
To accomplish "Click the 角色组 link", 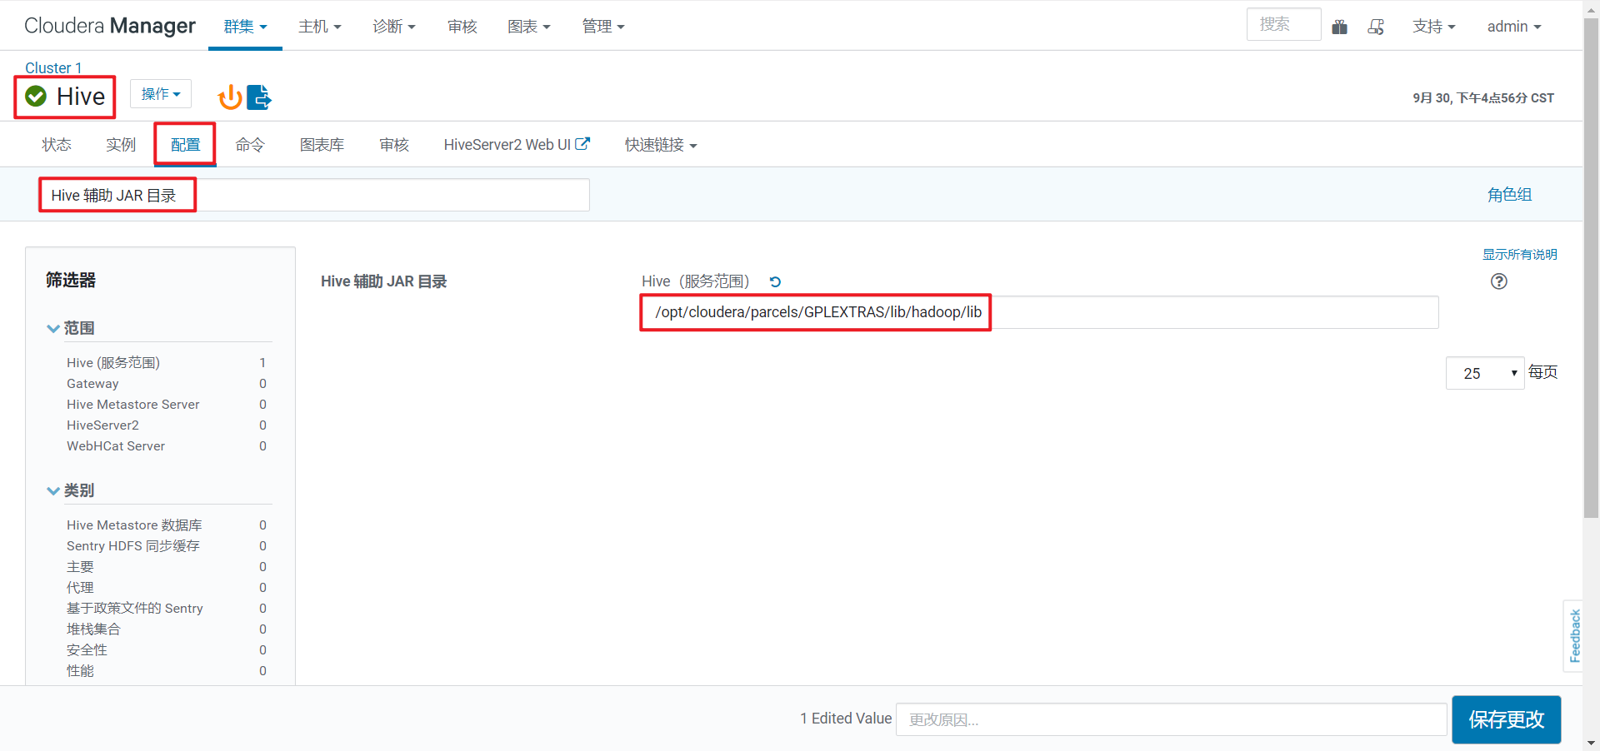I will [x=1510, y=195].
